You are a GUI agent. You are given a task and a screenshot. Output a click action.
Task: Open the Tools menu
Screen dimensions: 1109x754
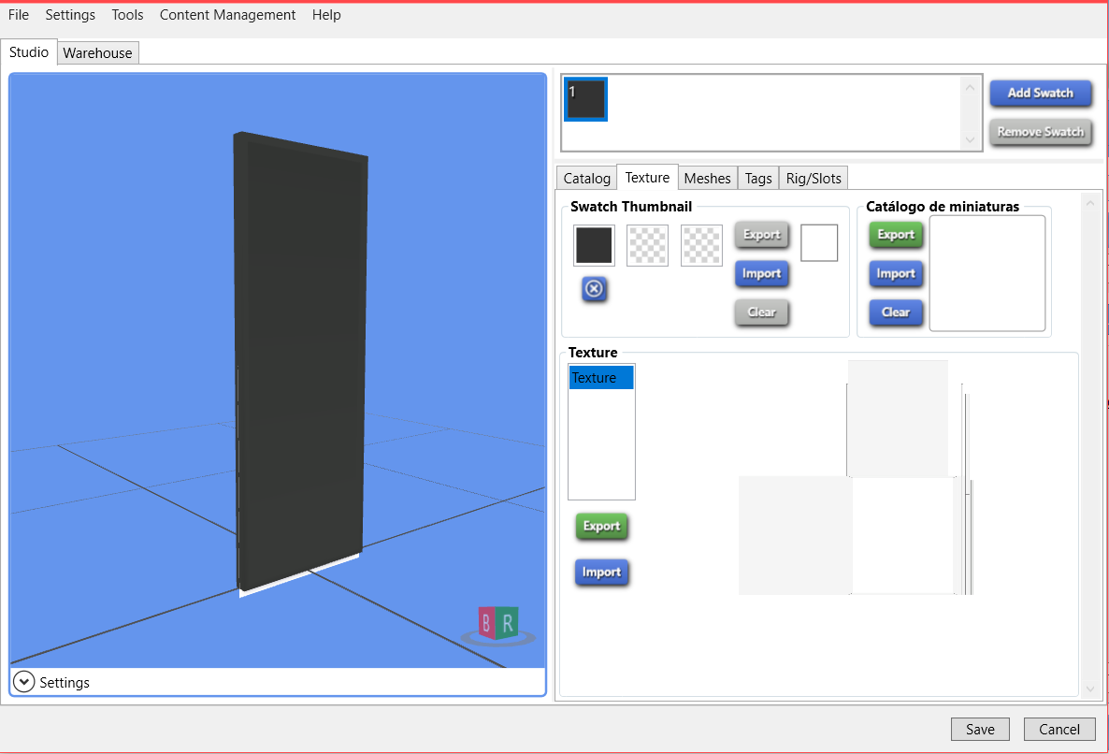pyautogui.click(x=127, y=15)
